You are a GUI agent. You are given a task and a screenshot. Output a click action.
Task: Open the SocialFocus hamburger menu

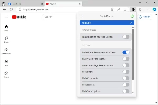[x=81, y=16]
